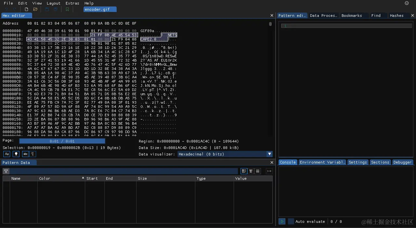
Task: Select the auto-expanded tree style icon
Action: click(x=251, y=171)
